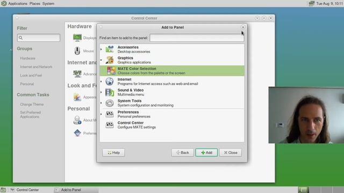Open the System menu
This screenshot has width=344, height=193.
coord(48,4)
